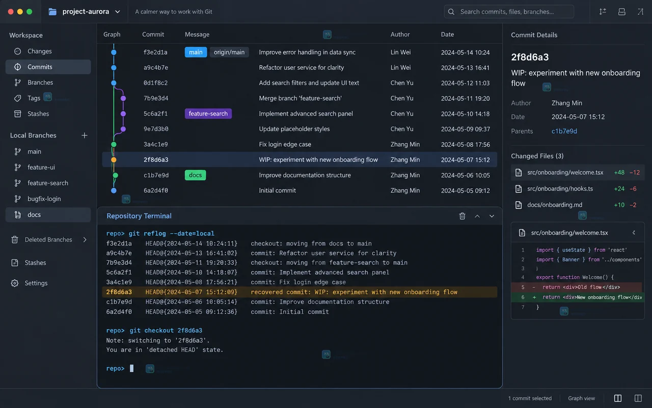The width and height of the screenshot is (652, 408).
Task: Click the purple graph node for 7b9e3d4
Action: click(123, 98)
